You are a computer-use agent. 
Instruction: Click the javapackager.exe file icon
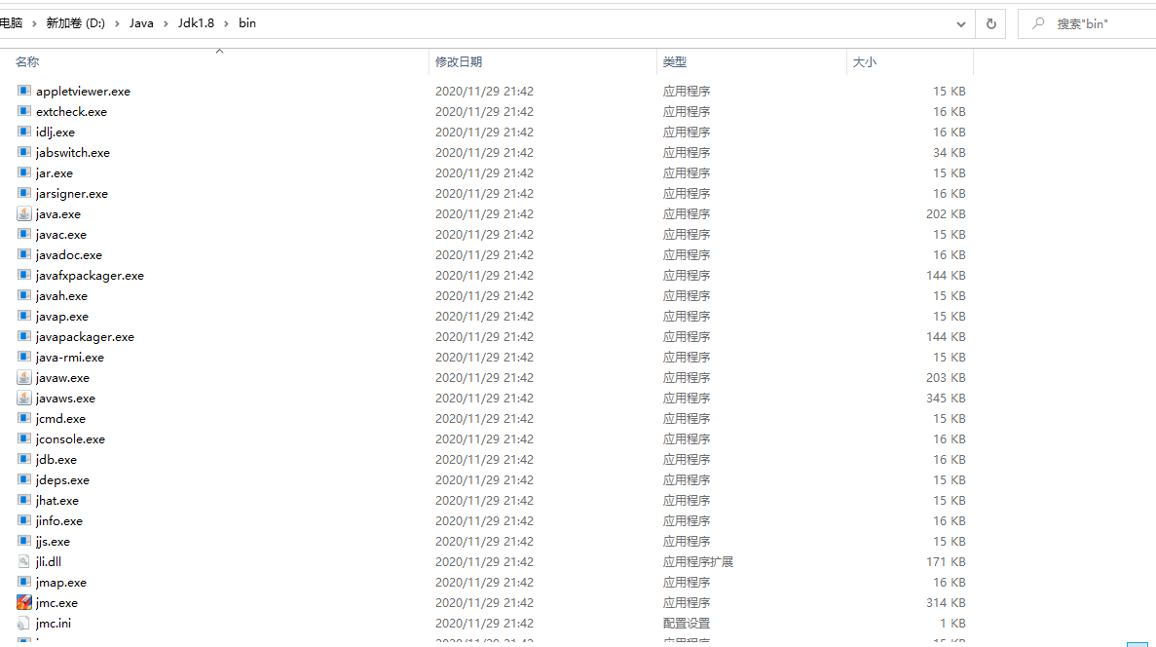tap(23, 336)
